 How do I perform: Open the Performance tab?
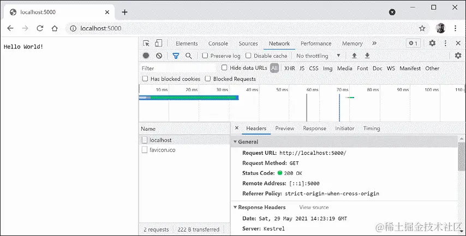click(x=316, y=44)
